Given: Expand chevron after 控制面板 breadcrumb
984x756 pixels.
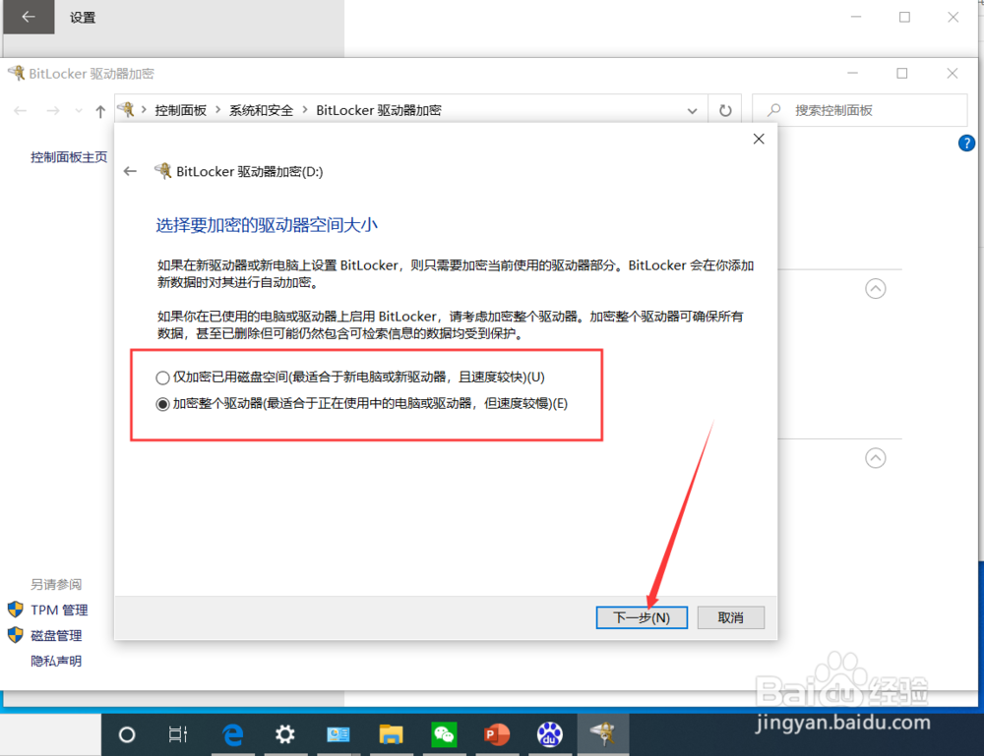Looking at the screenshot, I should pyautogui.click(x=217, y=110).
